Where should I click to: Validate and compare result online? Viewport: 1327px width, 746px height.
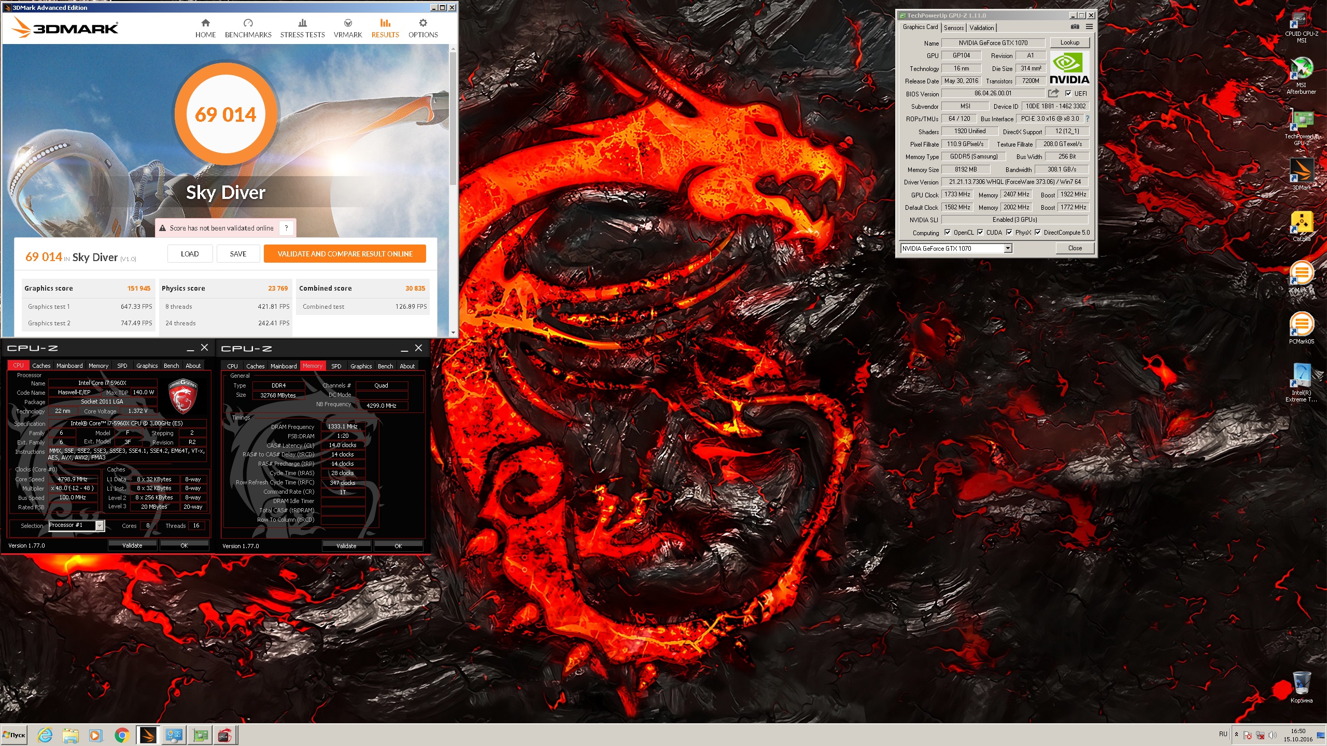pyautogui.click(x=345, y=254)
